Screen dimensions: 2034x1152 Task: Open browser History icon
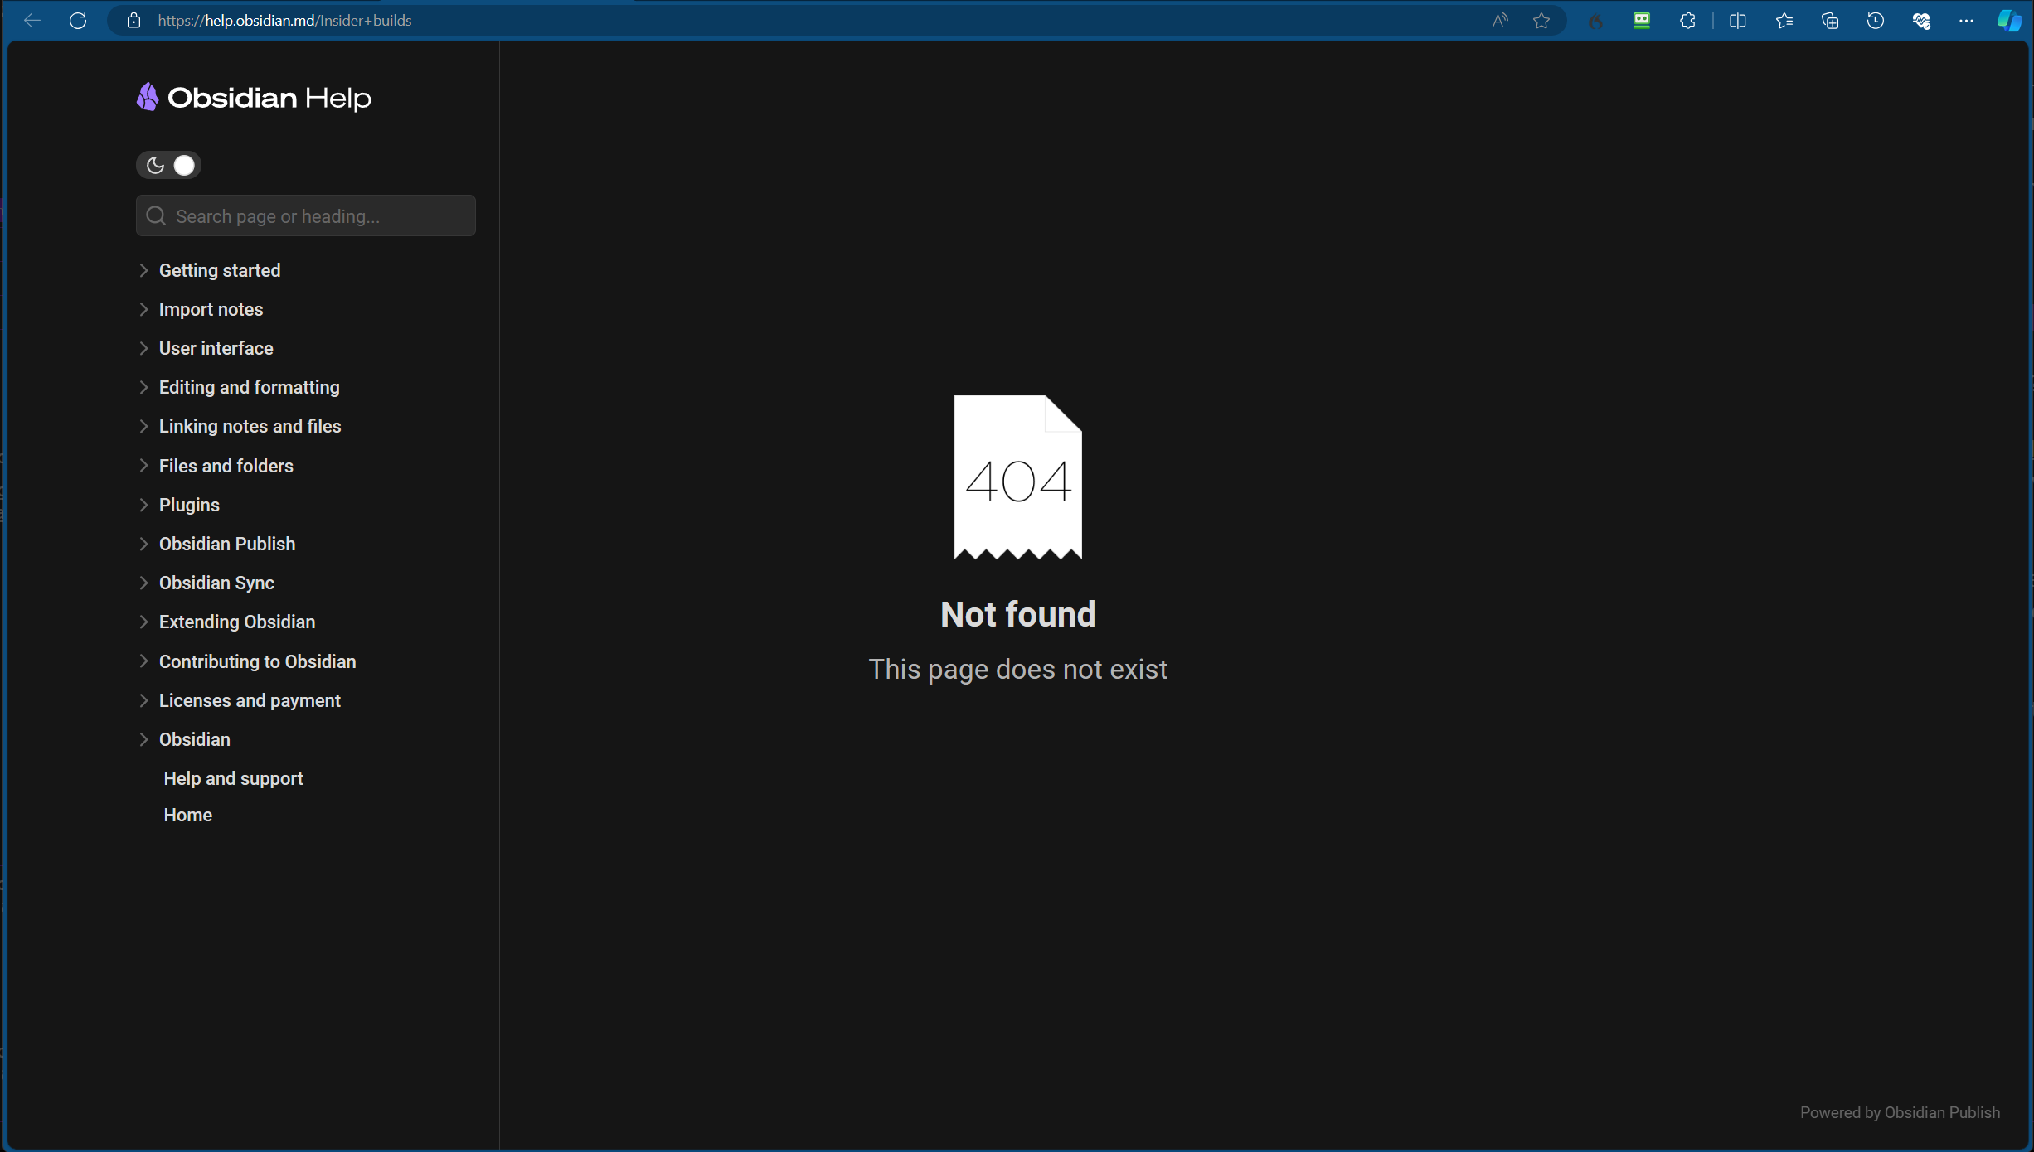(1876, 21)
